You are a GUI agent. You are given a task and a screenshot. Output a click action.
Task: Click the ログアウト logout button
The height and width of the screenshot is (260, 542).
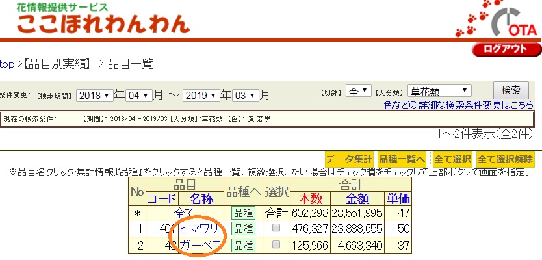click(x=506, y=49)
